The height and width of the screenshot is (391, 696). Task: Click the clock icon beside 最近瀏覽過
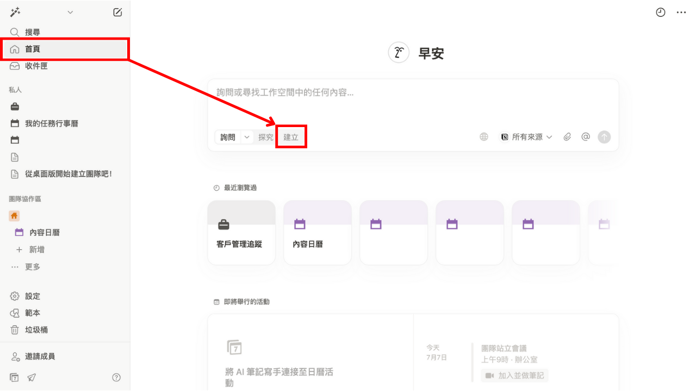coord(216,188)
